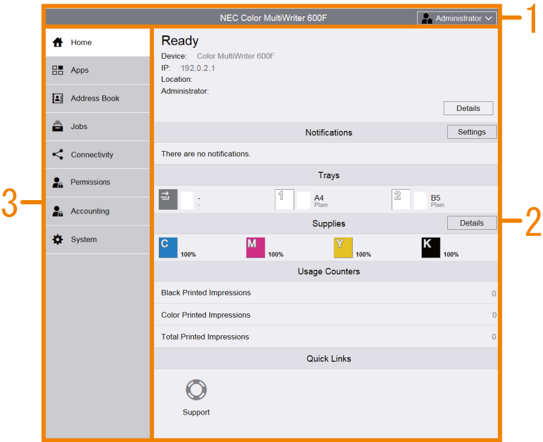Open notification Settings button
This screenshot has height=442, width=543.
(471, 132)
